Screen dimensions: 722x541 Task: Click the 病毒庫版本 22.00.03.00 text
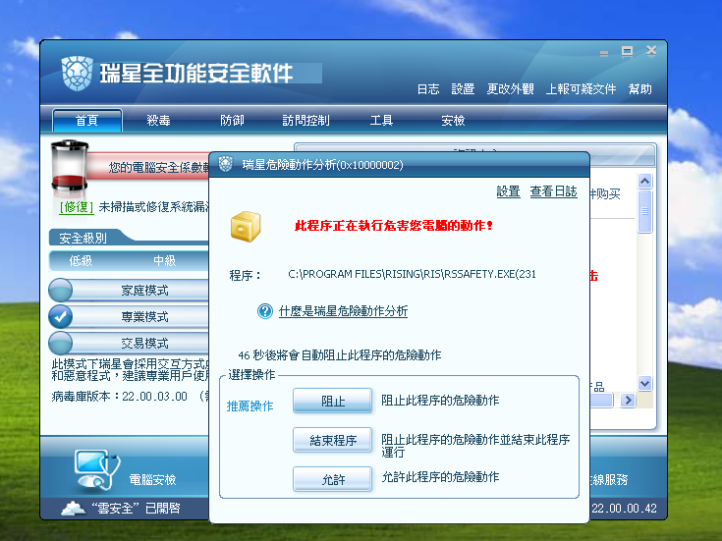pos(119,397)
